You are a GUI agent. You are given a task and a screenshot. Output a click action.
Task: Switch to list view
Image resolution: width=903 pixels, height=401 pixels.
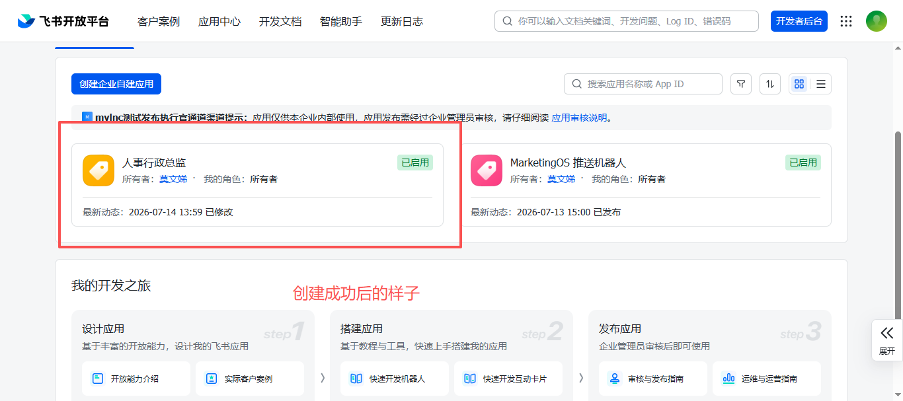pyautogui.click(x=821, y=84)
